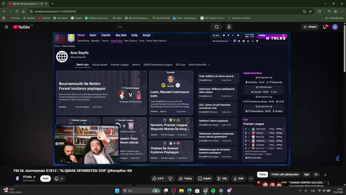Screen dimensions: 346x195
Task: Open Chrome apps grid in bookmarks bar
Action: click(x=4, y=18)
